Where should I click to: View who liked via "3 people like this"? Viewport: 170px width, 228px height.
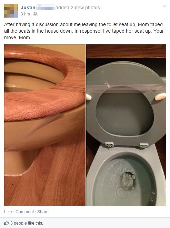(x=27, y=223)
